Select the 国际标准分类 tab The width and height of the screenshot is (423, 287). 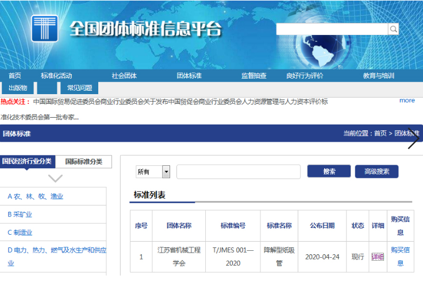point(84,162)
